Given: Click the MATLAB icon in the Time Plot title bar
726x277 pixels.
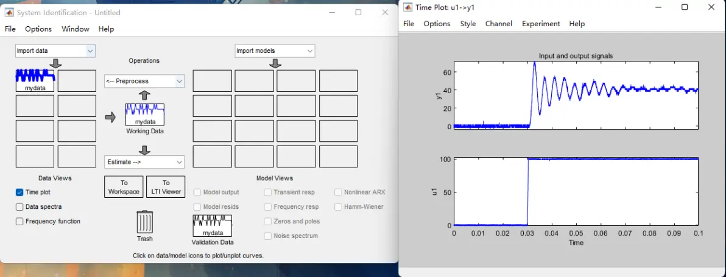Looking at the screenshot, I should tap(408, 7).
